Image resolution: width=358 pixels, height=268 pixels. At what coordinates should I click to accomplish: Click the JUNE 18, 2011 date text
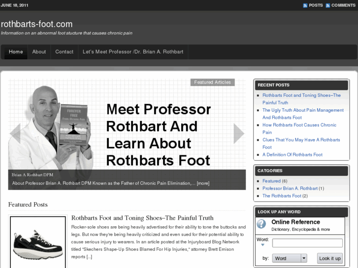coord(14,5)
